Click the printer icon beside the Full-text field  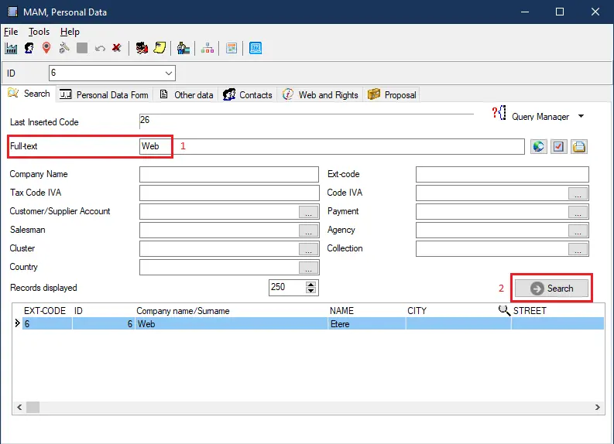pyautogui.click(x=579, y=146)
